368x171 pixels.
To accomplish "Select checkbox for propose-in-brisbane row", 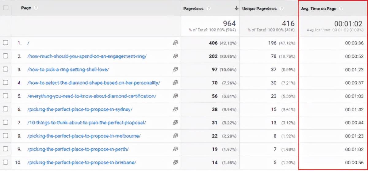I will [x=6, y=162].
